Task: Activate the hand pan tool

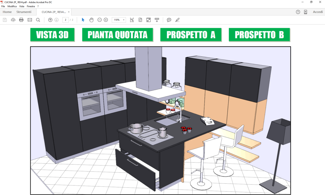Action: 91,20
